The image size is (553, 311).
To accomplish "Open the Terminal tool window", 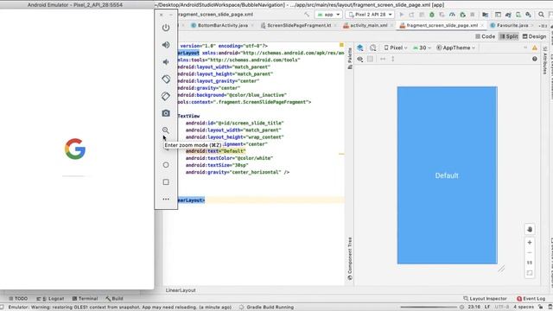I will point(85,299).
